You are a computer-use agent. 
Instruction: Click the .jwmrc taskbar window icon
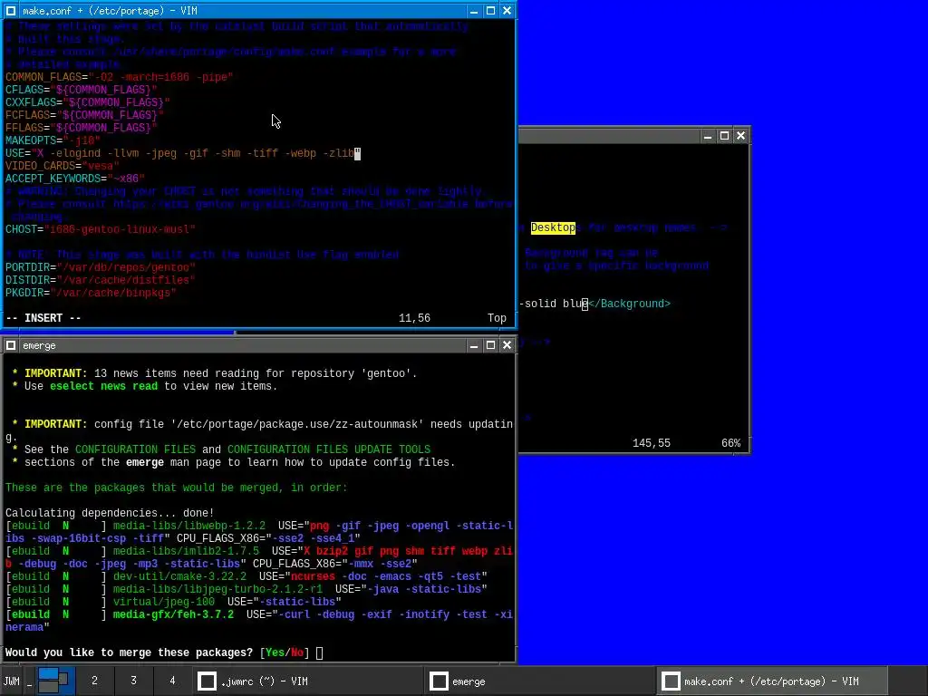(x=207, y=681)
